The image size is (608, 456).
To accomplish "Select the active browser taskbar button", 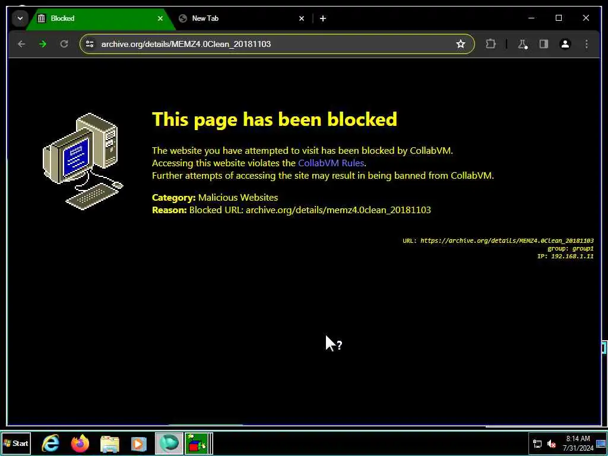I will point(169,444).
